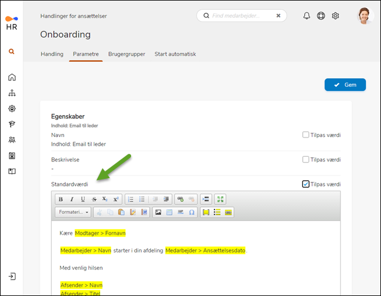Open the user profile avatar
This screenshot has height=296, width=381.
[x=365, y=16]
